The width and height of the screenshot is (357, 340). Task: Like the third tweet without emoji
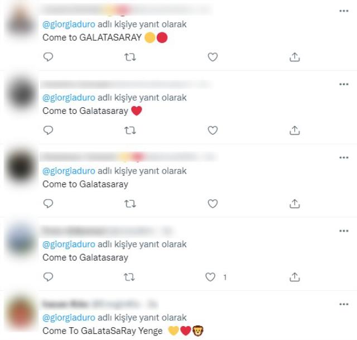pos(213,204)
